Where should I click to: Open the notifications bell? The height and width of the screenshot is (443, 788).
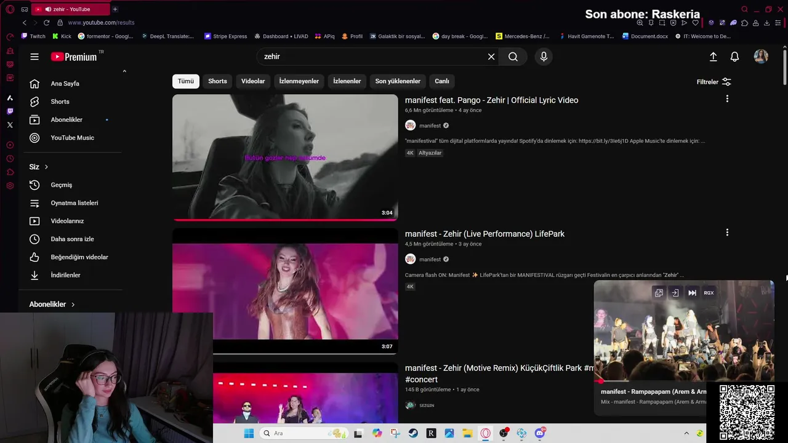[734, 57]
